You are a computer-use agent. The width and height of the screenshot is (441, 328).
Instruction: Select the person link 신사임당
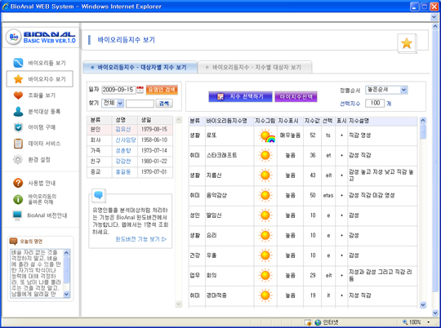click(x=126, y=140)
